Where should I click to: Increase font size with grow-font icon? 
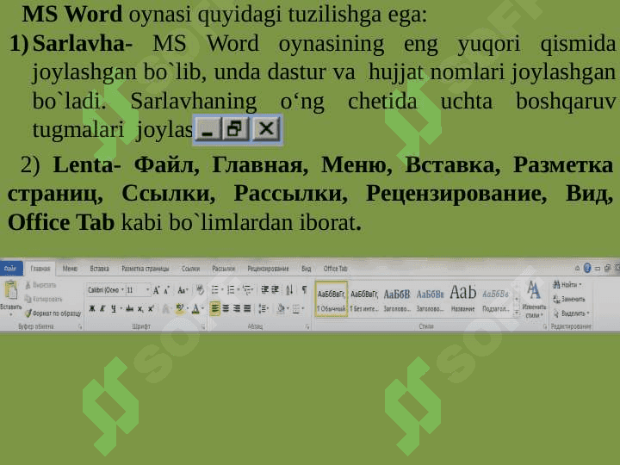pos(157,291)
